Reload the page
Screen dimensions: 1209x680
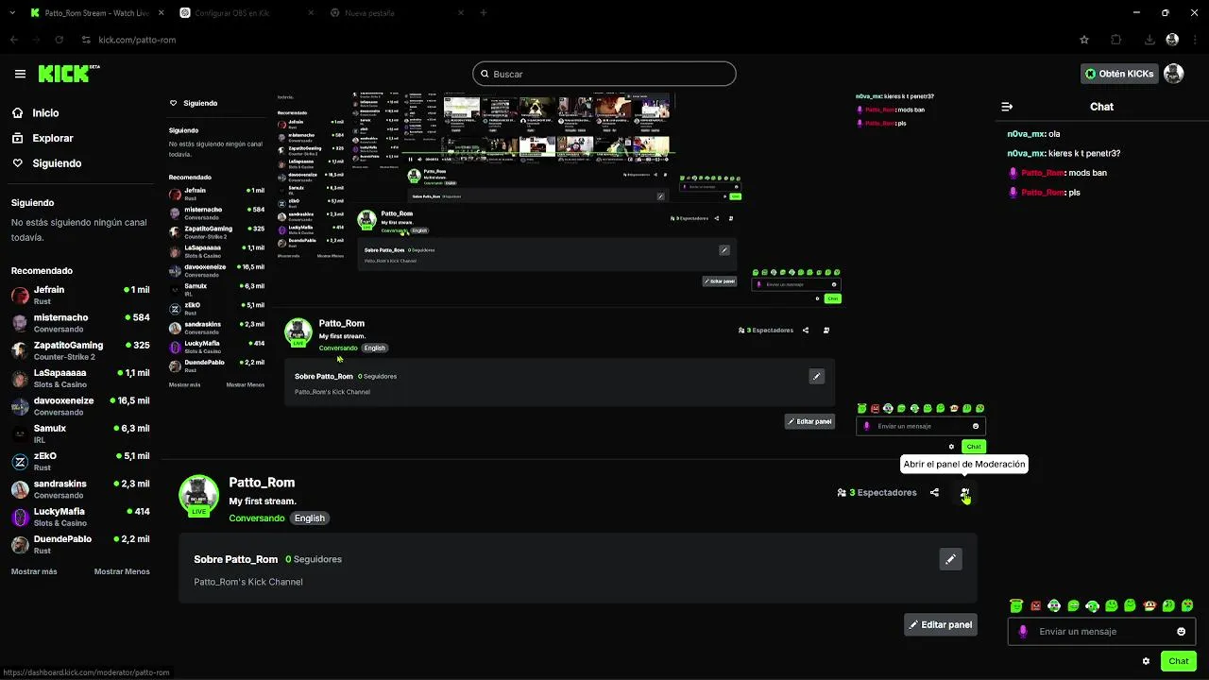tap(60, 40)
